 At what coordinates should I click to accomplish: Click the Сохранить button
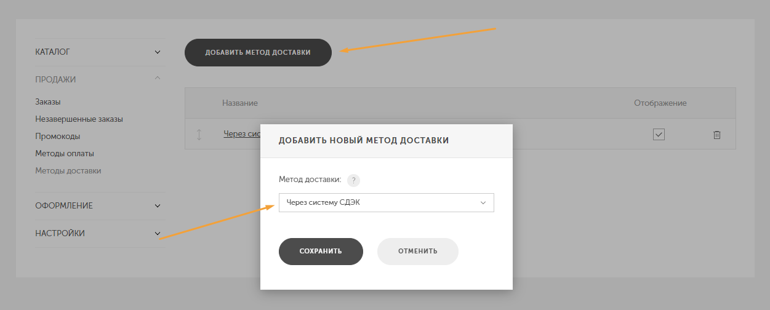321,252
